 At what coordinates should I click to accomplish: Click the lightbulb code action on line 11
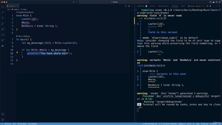pos(17,52)
